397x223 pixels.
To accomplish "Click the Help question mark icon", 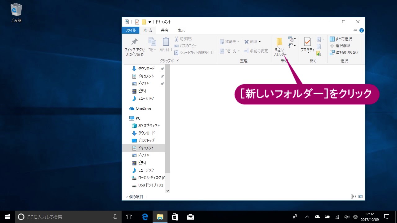I will (361, 30).
